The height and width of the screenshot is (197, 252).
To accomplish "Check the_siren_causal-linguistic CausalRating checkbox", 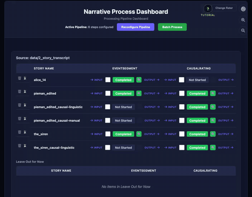I will click(182, 147).
